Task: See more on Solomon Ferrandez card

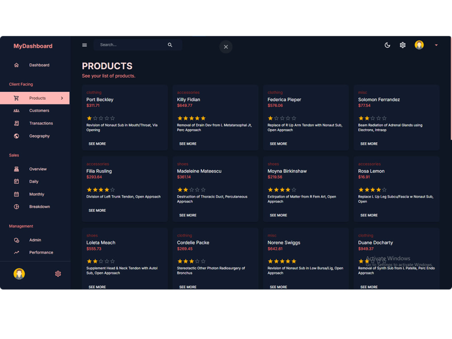Action: (x=369, y=144)
